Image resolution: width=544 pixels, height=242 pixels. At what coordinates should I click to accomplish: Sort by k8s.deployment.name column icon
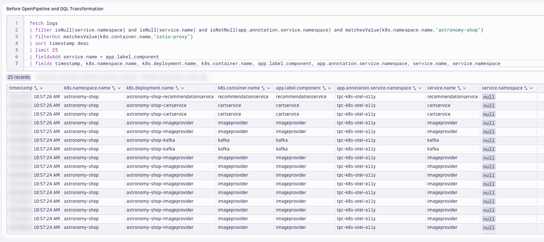tap(177, 88)
